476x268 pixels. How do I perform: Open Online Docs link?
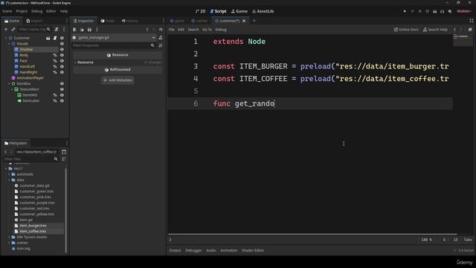pos(406,30)
